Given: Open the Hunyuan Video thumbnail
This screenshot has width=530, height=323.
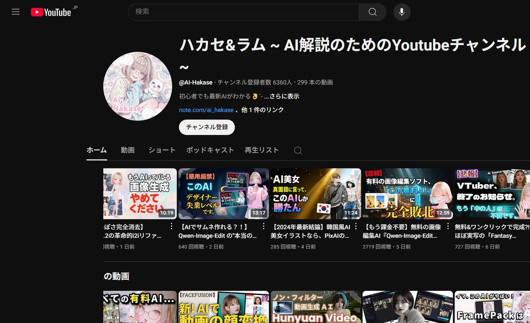Looking at the screenshot, I should coord(316,307).
